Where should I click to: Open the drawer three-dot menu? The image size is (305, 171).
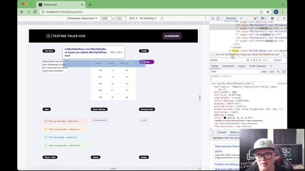[x=213, y=133]
